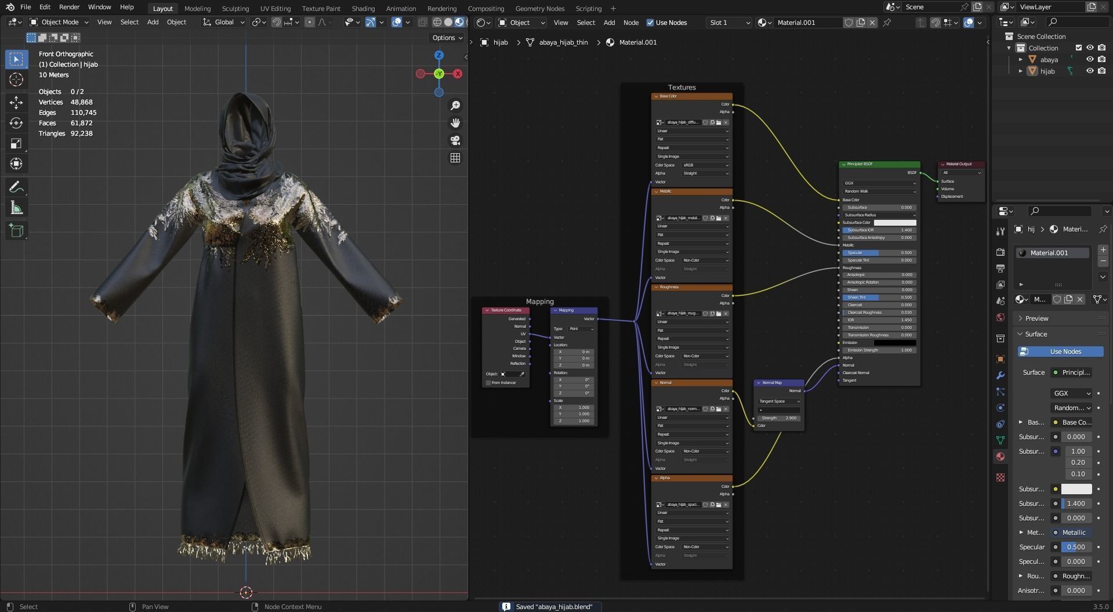
Task: Open viewport Options dropdown
Action: pos(447,38)
